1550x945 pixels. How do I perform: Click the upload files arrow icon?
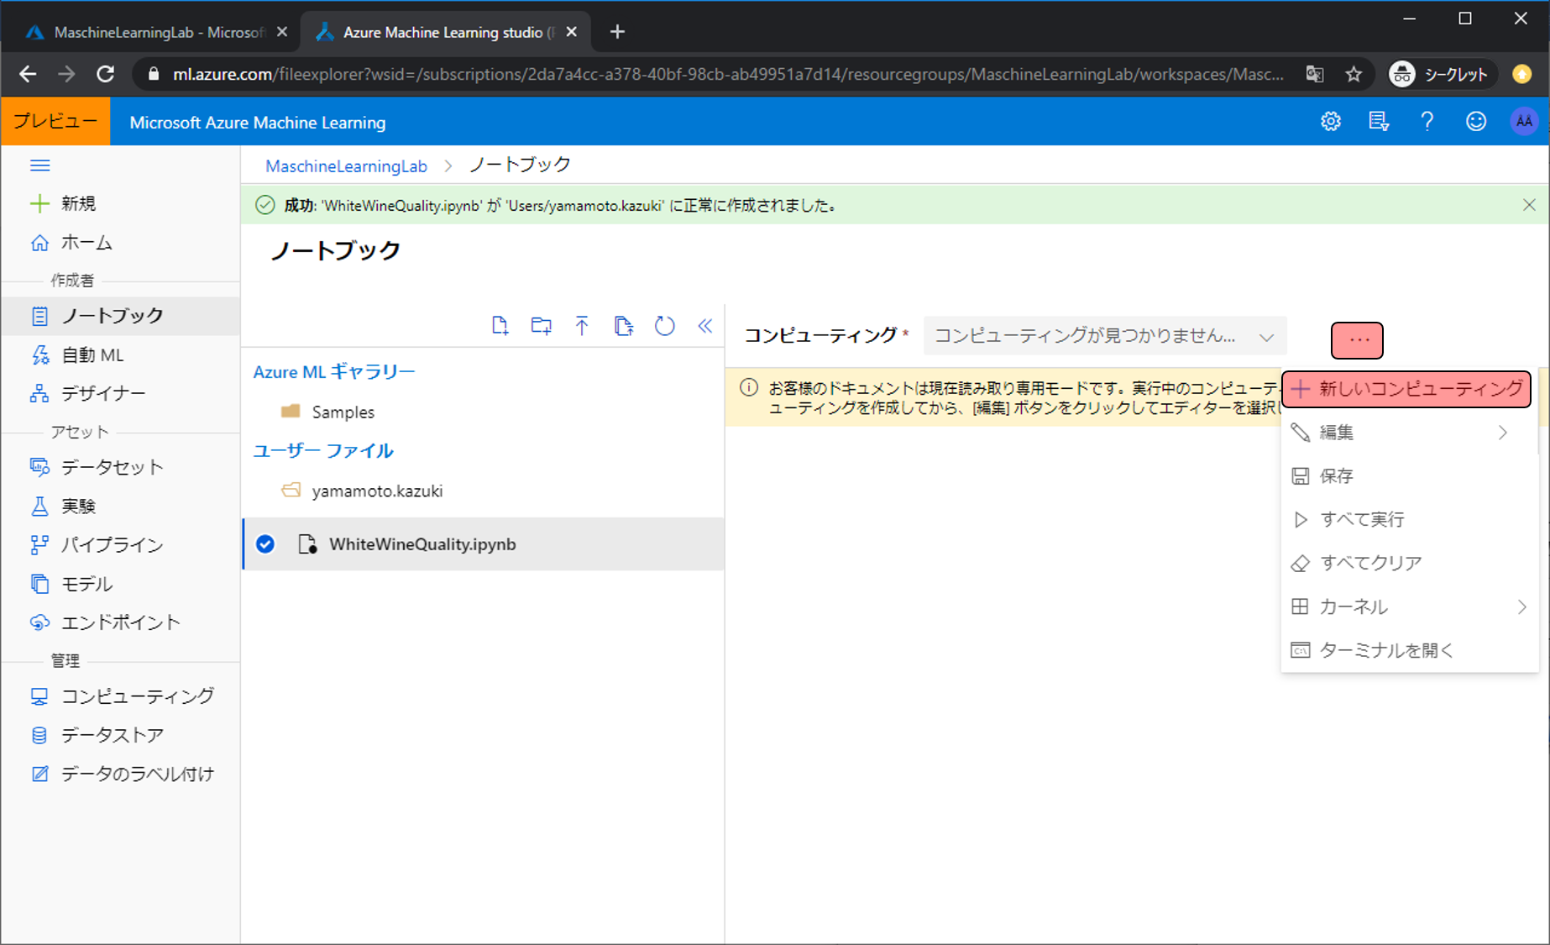[x=582, y=326]
